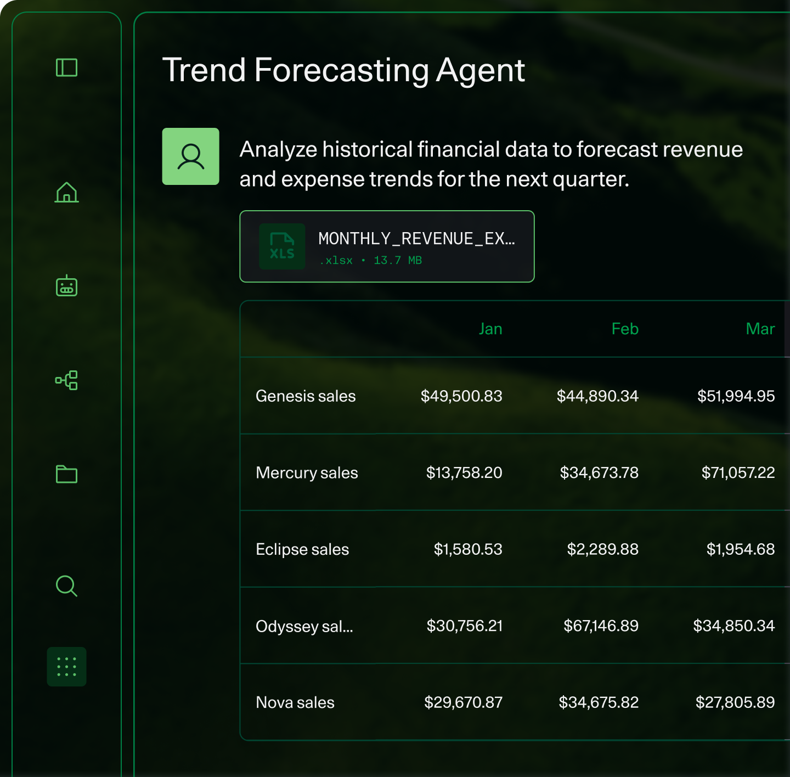The height and width of the screenshot is (777, 790).
Task: Click the $71,057.22 cell
Action: pos(738,472)
